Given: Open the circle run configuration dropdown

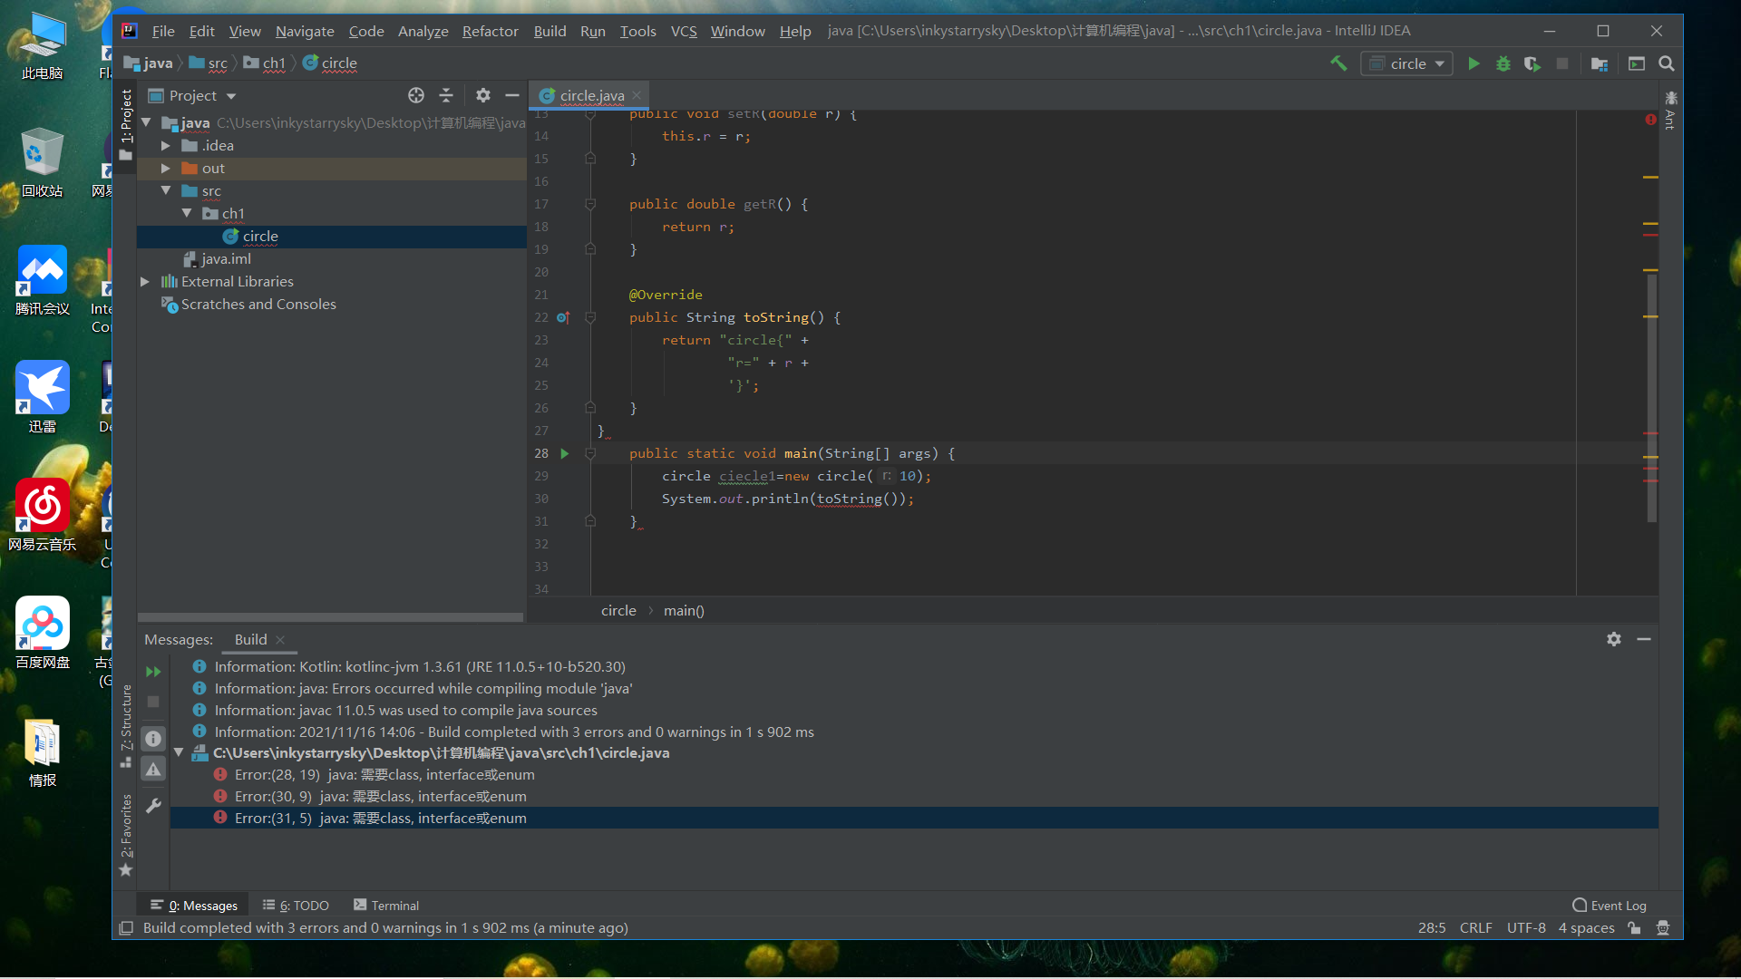Looking at the screenshot, I should tap(1407, 63).
